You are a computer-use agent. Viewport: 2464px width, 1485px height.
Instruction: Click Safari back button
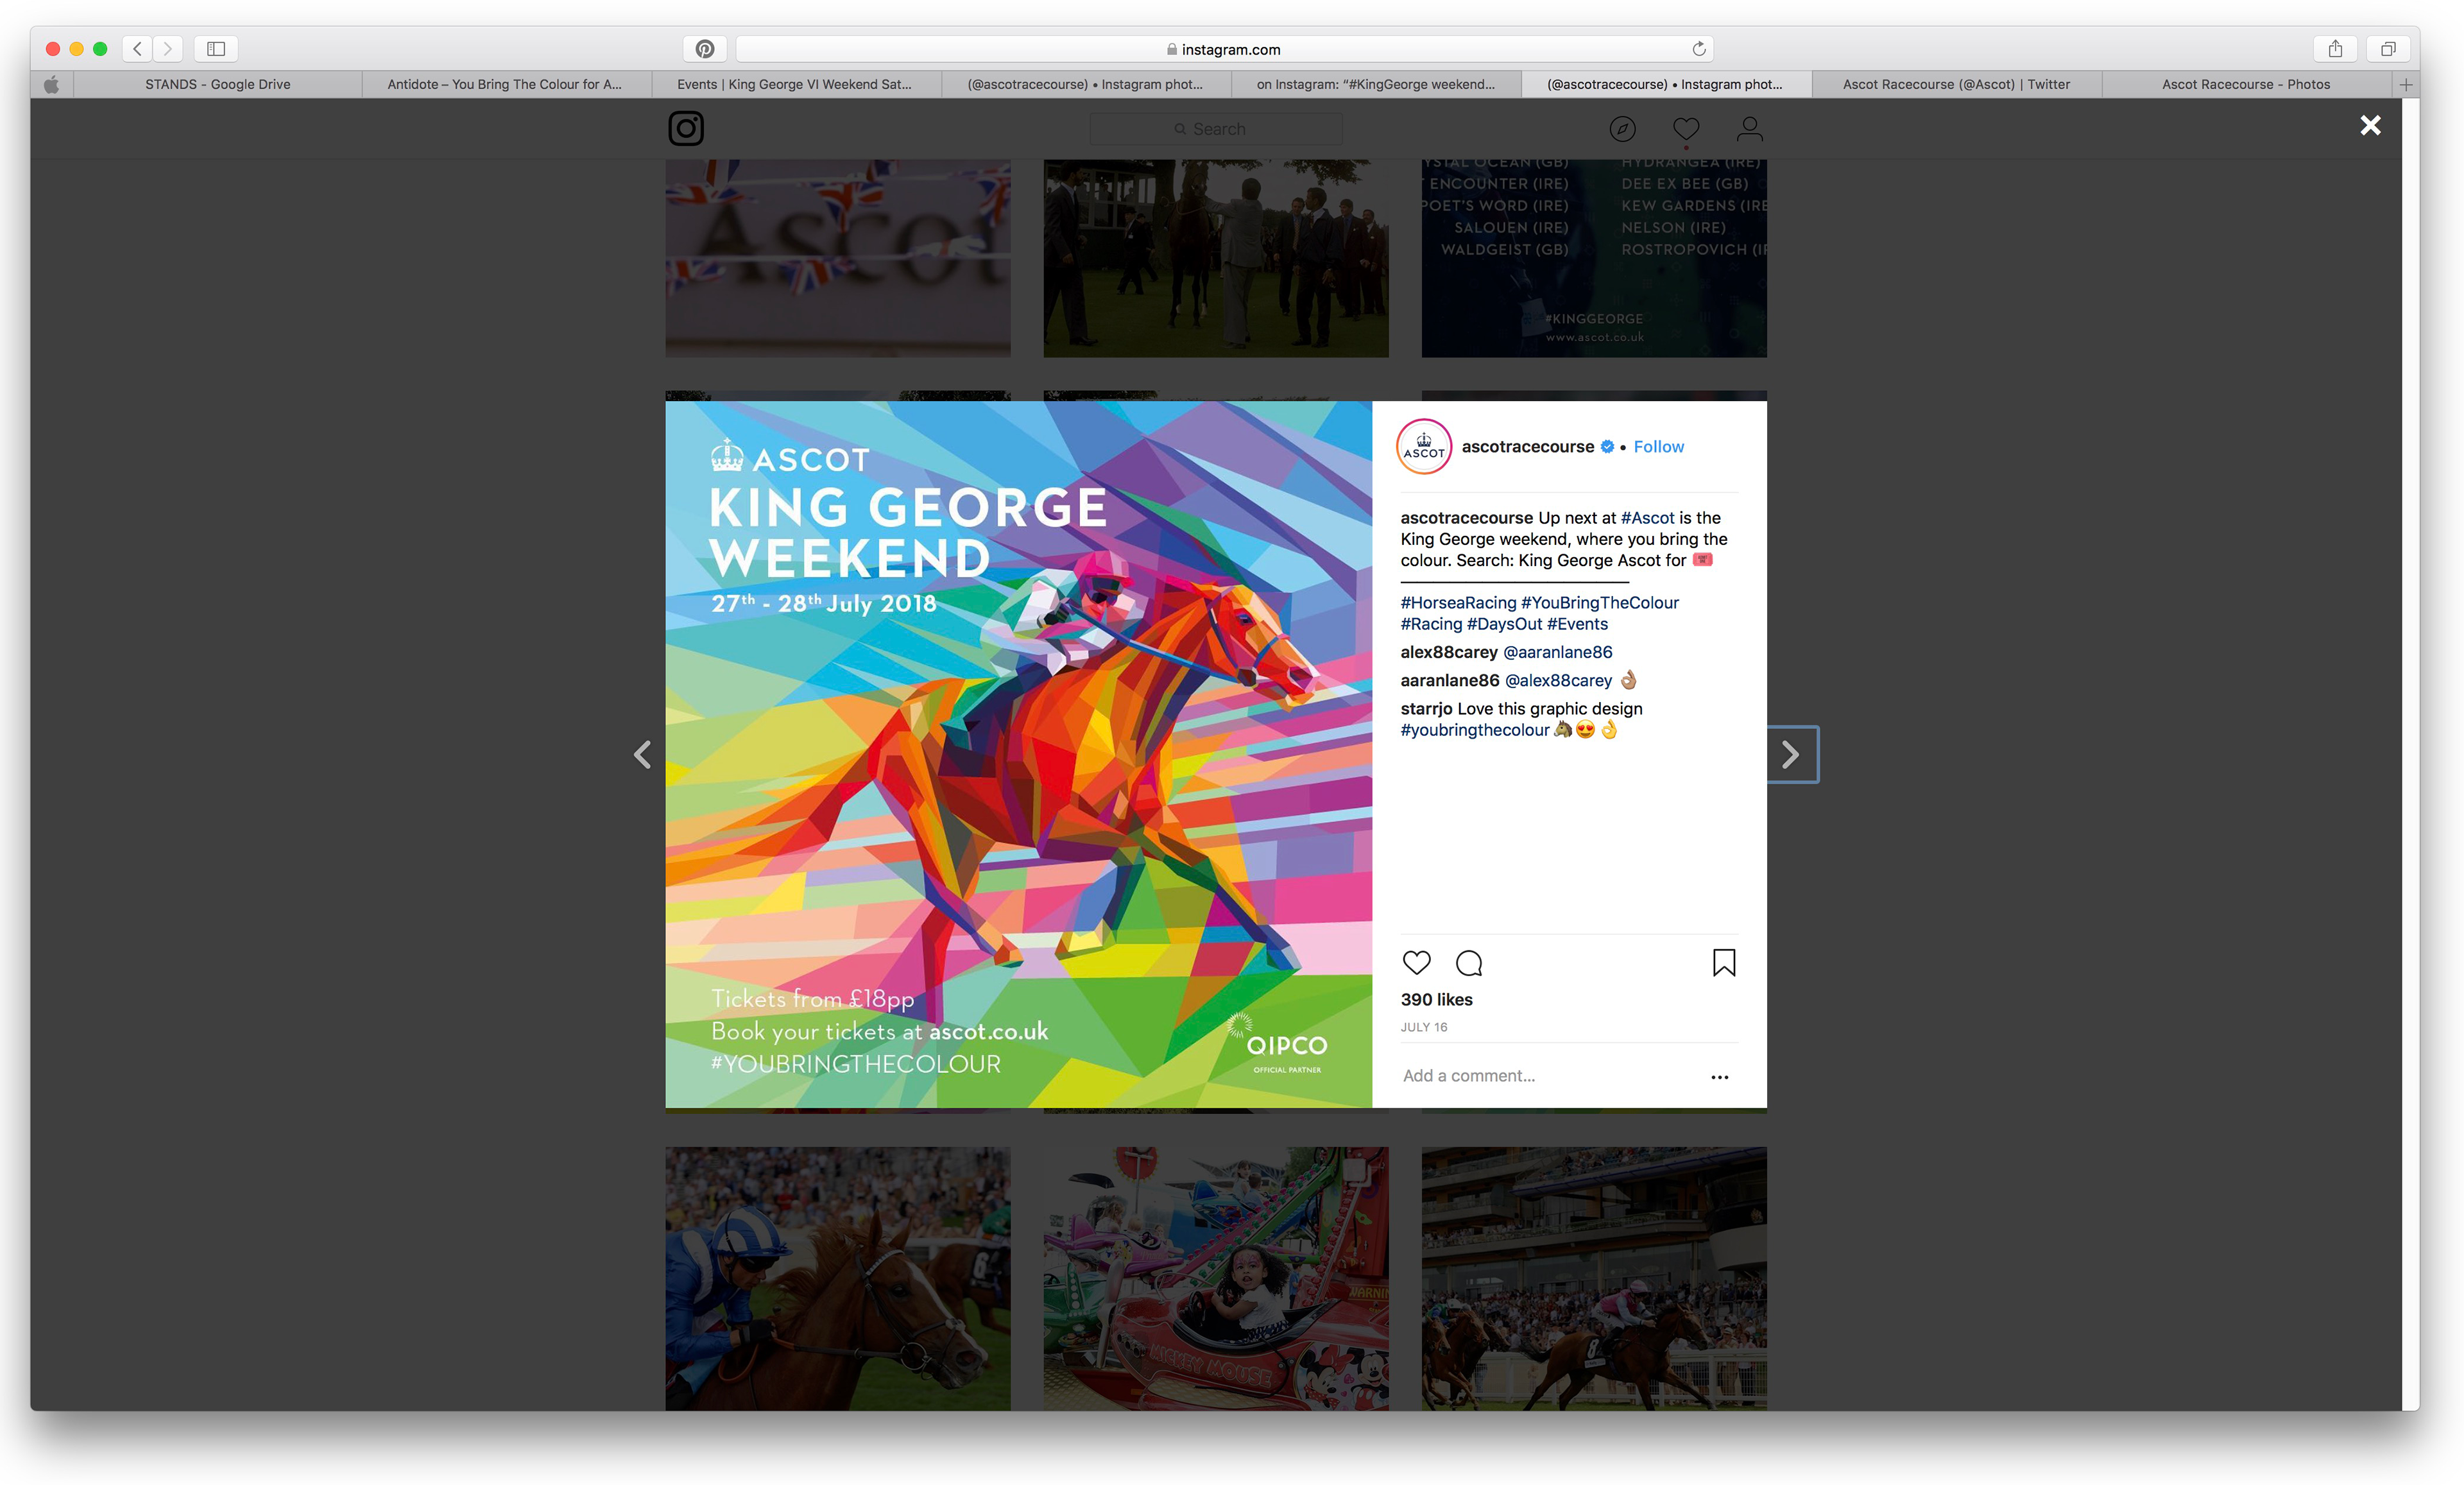point(137,48)
